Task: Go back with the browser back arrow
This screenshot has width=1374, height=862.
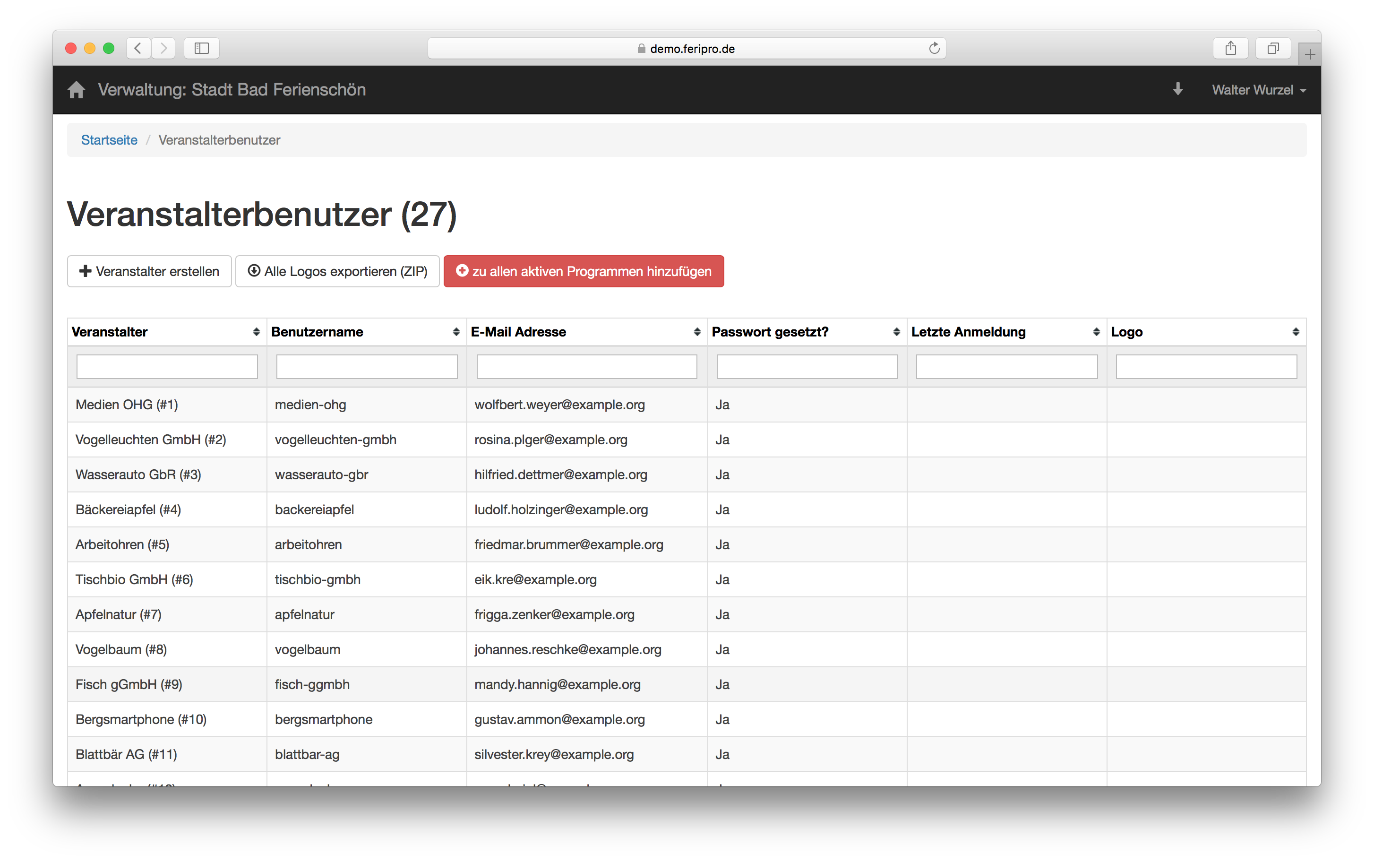Action: 138,49
